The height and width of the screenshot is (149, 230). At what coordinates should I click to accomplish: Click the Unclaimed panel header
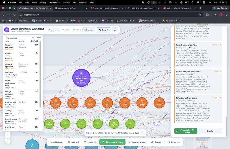tap(23, 38)
